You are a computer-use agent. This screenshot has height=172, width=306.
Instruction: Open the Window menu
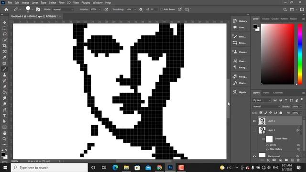click(98, 3)
